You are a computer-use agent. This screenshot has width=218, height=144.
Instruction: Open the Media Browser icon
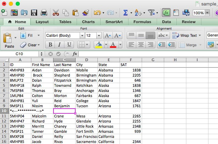[186, 13]
